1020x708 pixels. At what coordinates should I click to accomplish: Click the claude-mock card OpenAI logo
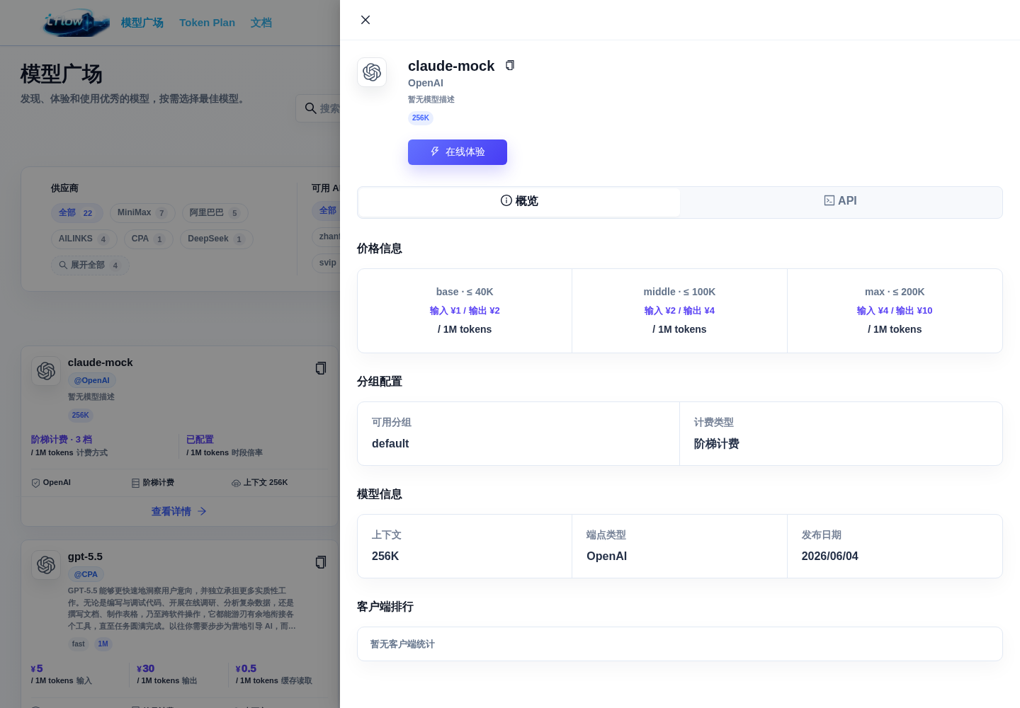coord(46,371)
